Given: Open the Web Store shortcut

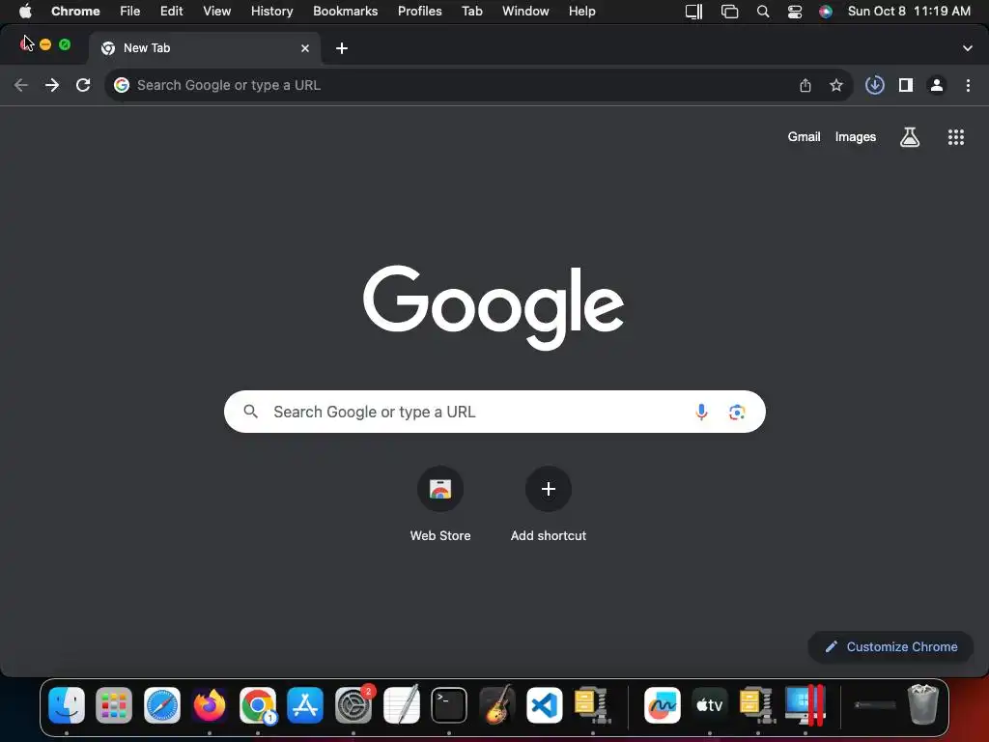Looking at the screenshot, I should tap(440, 503).
